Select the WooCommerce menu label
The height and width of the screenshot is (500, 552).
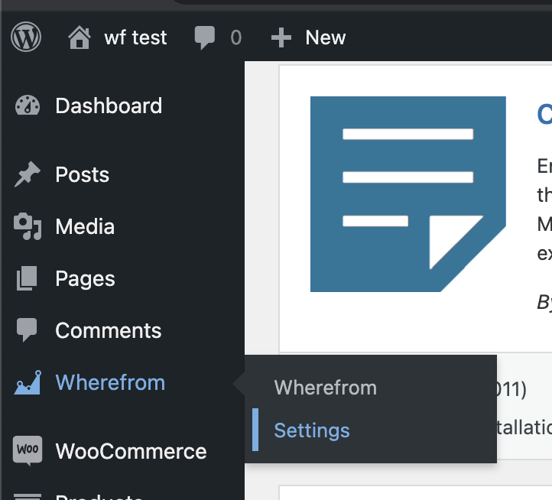(x=131, y=451)
